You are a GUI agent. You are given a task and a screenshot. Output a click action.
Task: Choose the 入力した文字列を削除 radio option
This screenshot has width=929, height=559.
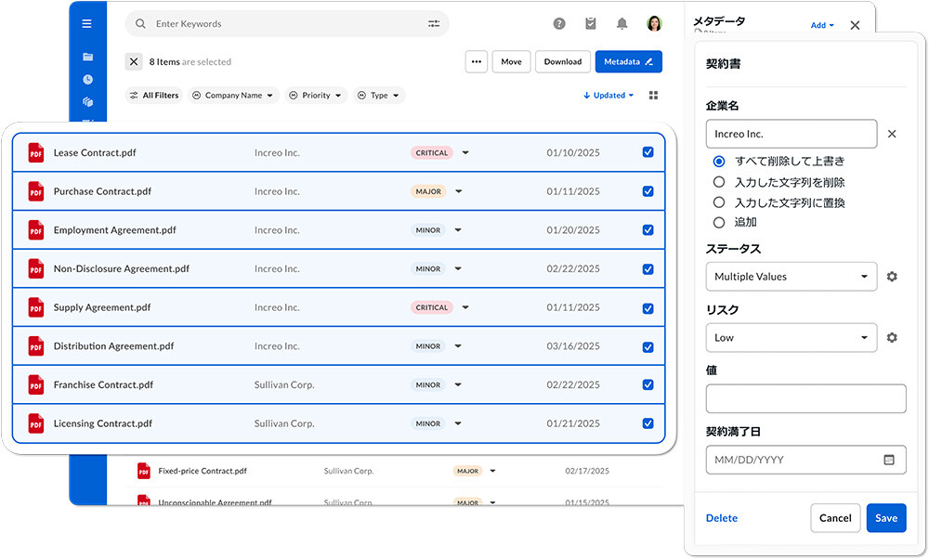coord(720,183)
